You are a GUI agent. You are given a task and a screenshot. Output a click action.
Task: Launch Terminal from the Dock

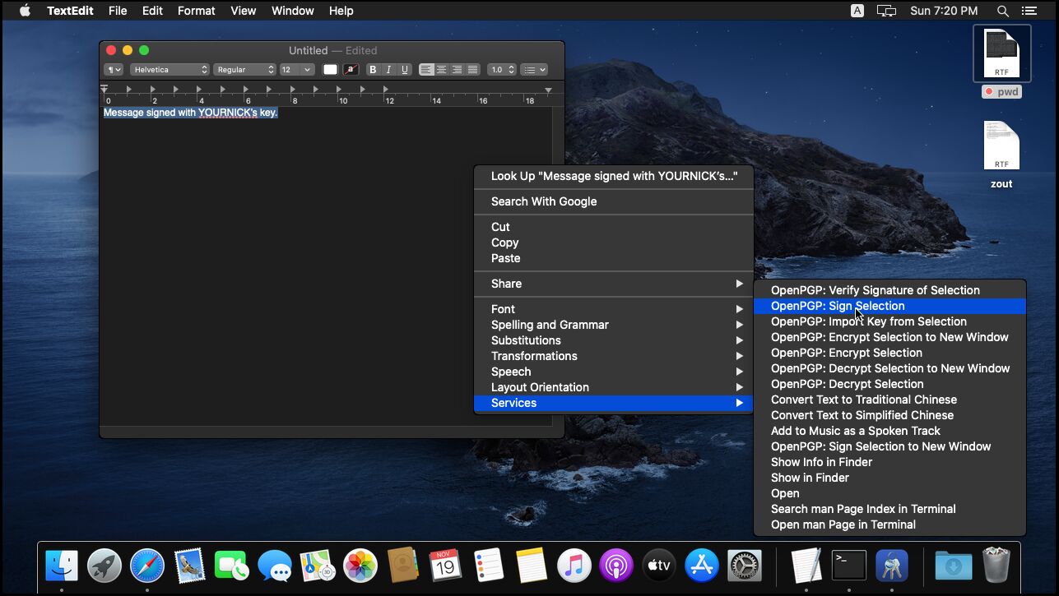pos(848,566)
